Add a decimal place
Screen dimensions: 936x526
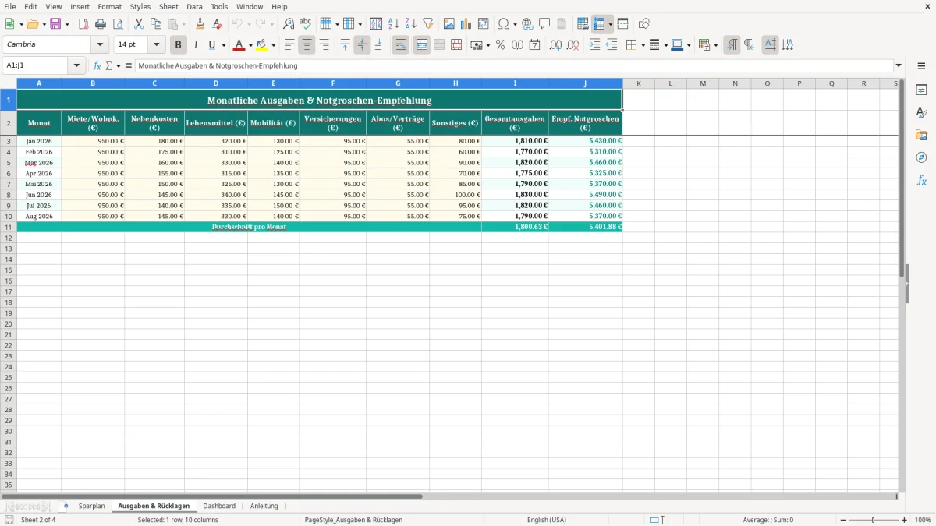point(555,45)
